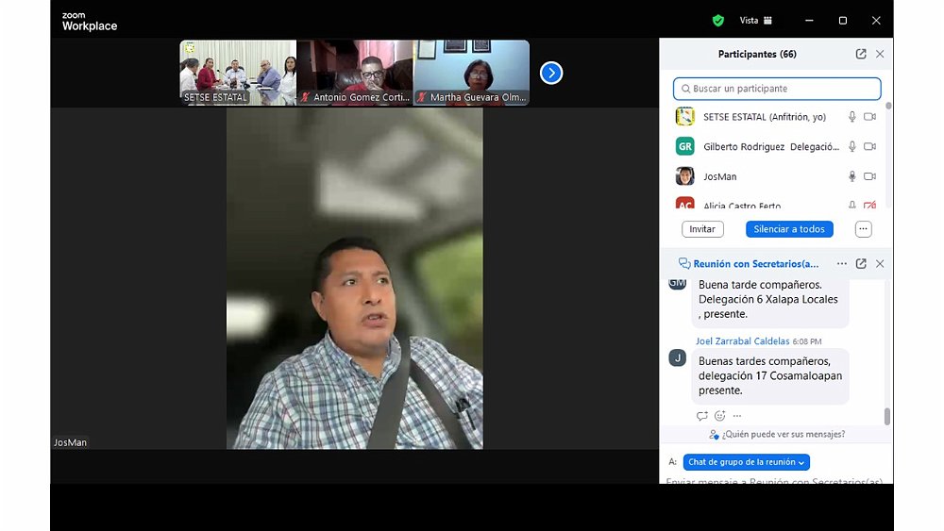944x531 pixels.
Task: Open chat recipient dropdown 'Chat de grupo'
Action: (x=746, y=462)
